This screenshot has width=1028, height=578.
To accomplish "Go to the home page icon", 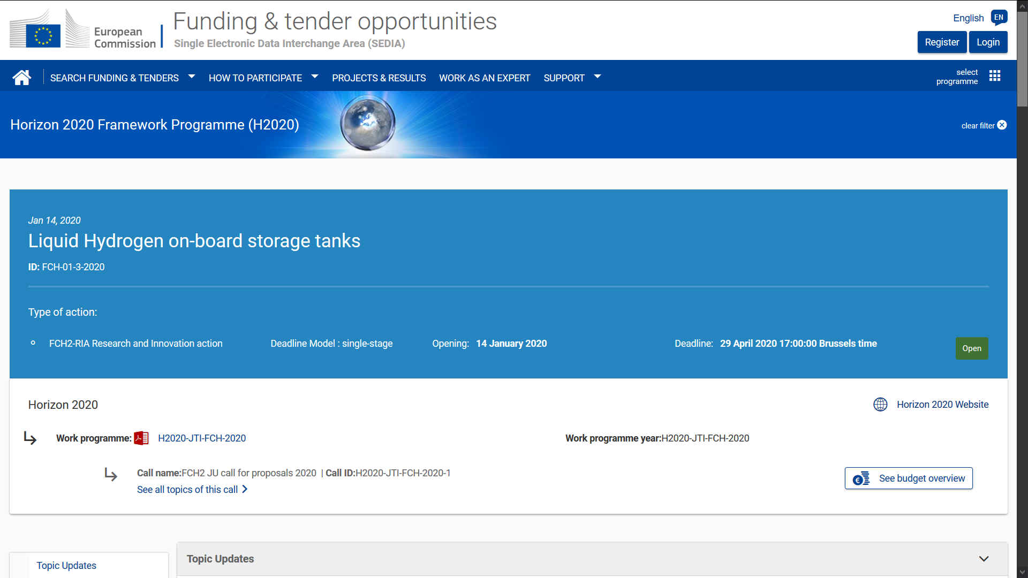I will [x=22, y=78].
